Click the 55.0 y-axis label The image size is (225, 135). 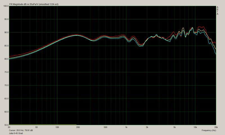[x=6, y=125]
